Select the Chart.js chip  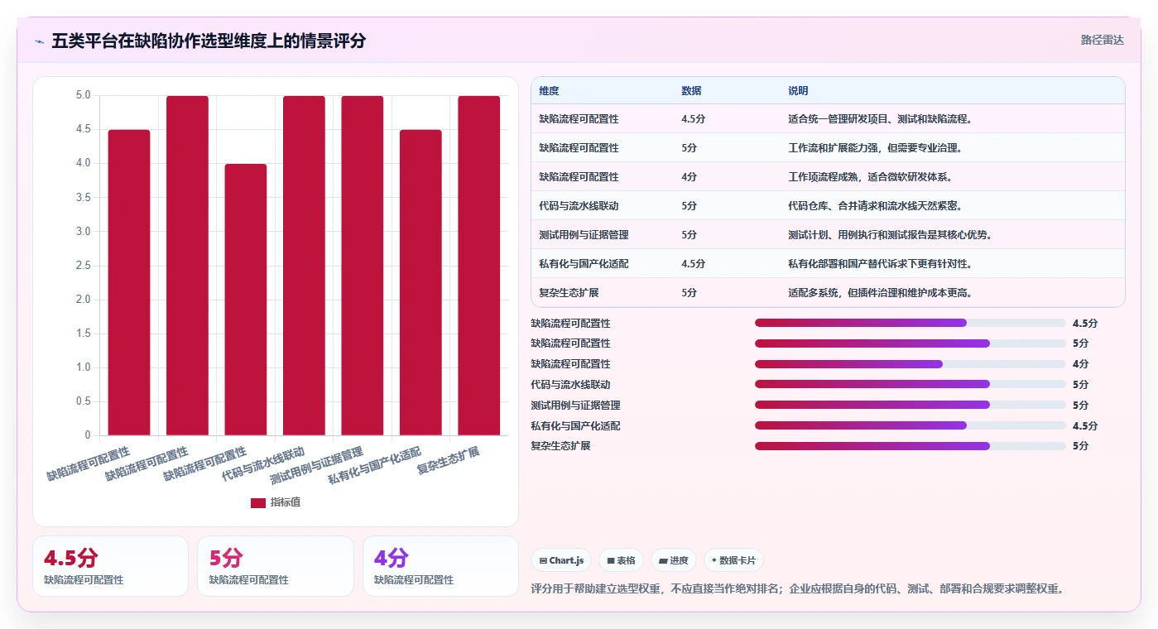point(562,560)
